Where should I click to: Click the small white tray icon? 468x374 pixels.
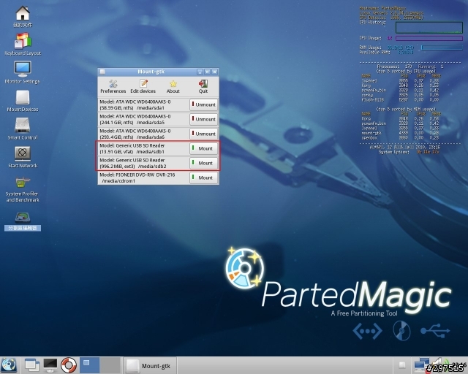[x=402, y=365]
